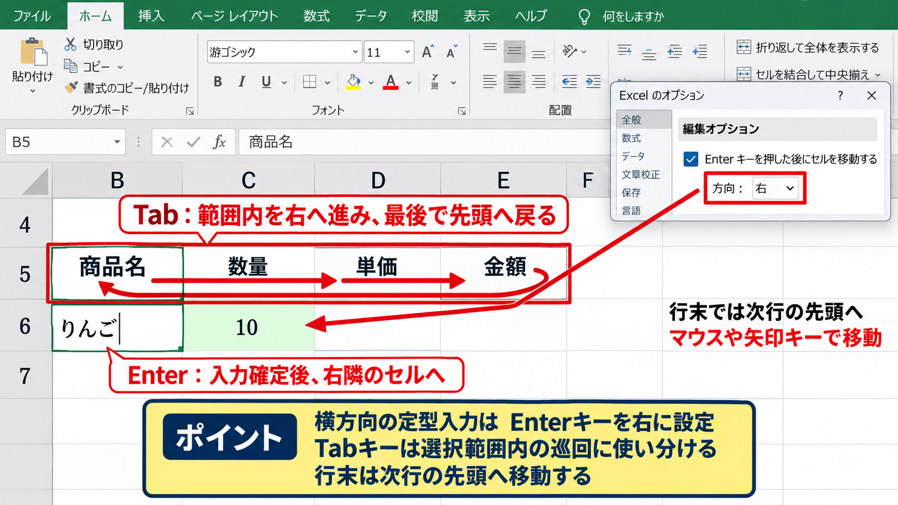Click the formula bar showing 商品名
Viewport: 898px width, 505px height.
[424, 142]
